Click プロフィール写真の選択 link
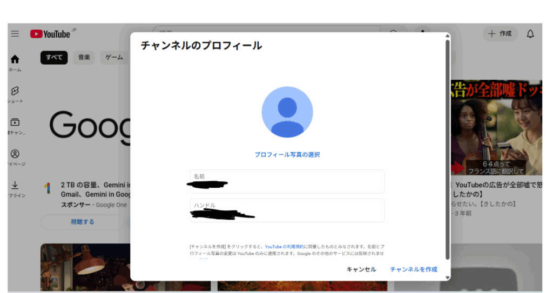The height and width of the screenshot is (293, 553). point(287,155)
